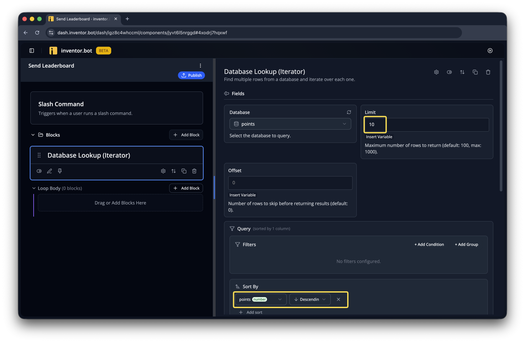525x343 pixels.
Task: Click the settings gear in block card
Action: coord(163,171)
